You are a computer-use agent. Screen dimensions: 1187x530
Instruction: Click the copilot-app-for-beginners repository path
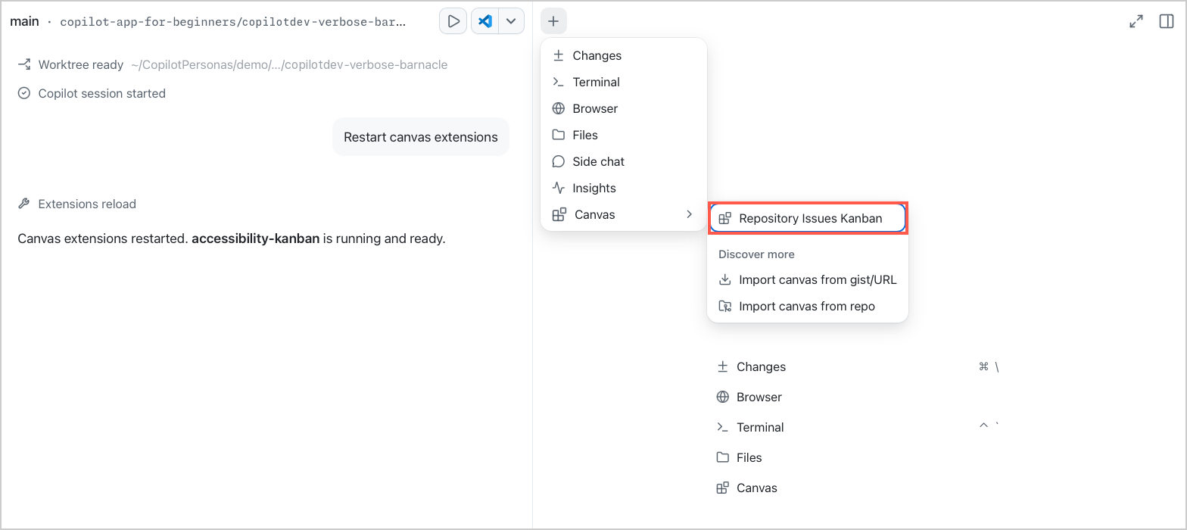(233, 21)
